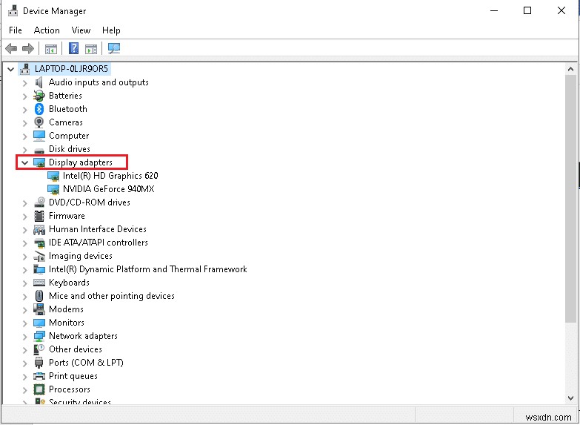Click the Processors chip icon
Image resolution: width=580 pixels, height=425 pixels.
click(x=39, y=389)
